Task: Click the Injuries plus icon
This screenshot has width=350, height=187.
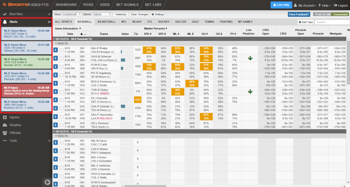Action: pos(5,117)
